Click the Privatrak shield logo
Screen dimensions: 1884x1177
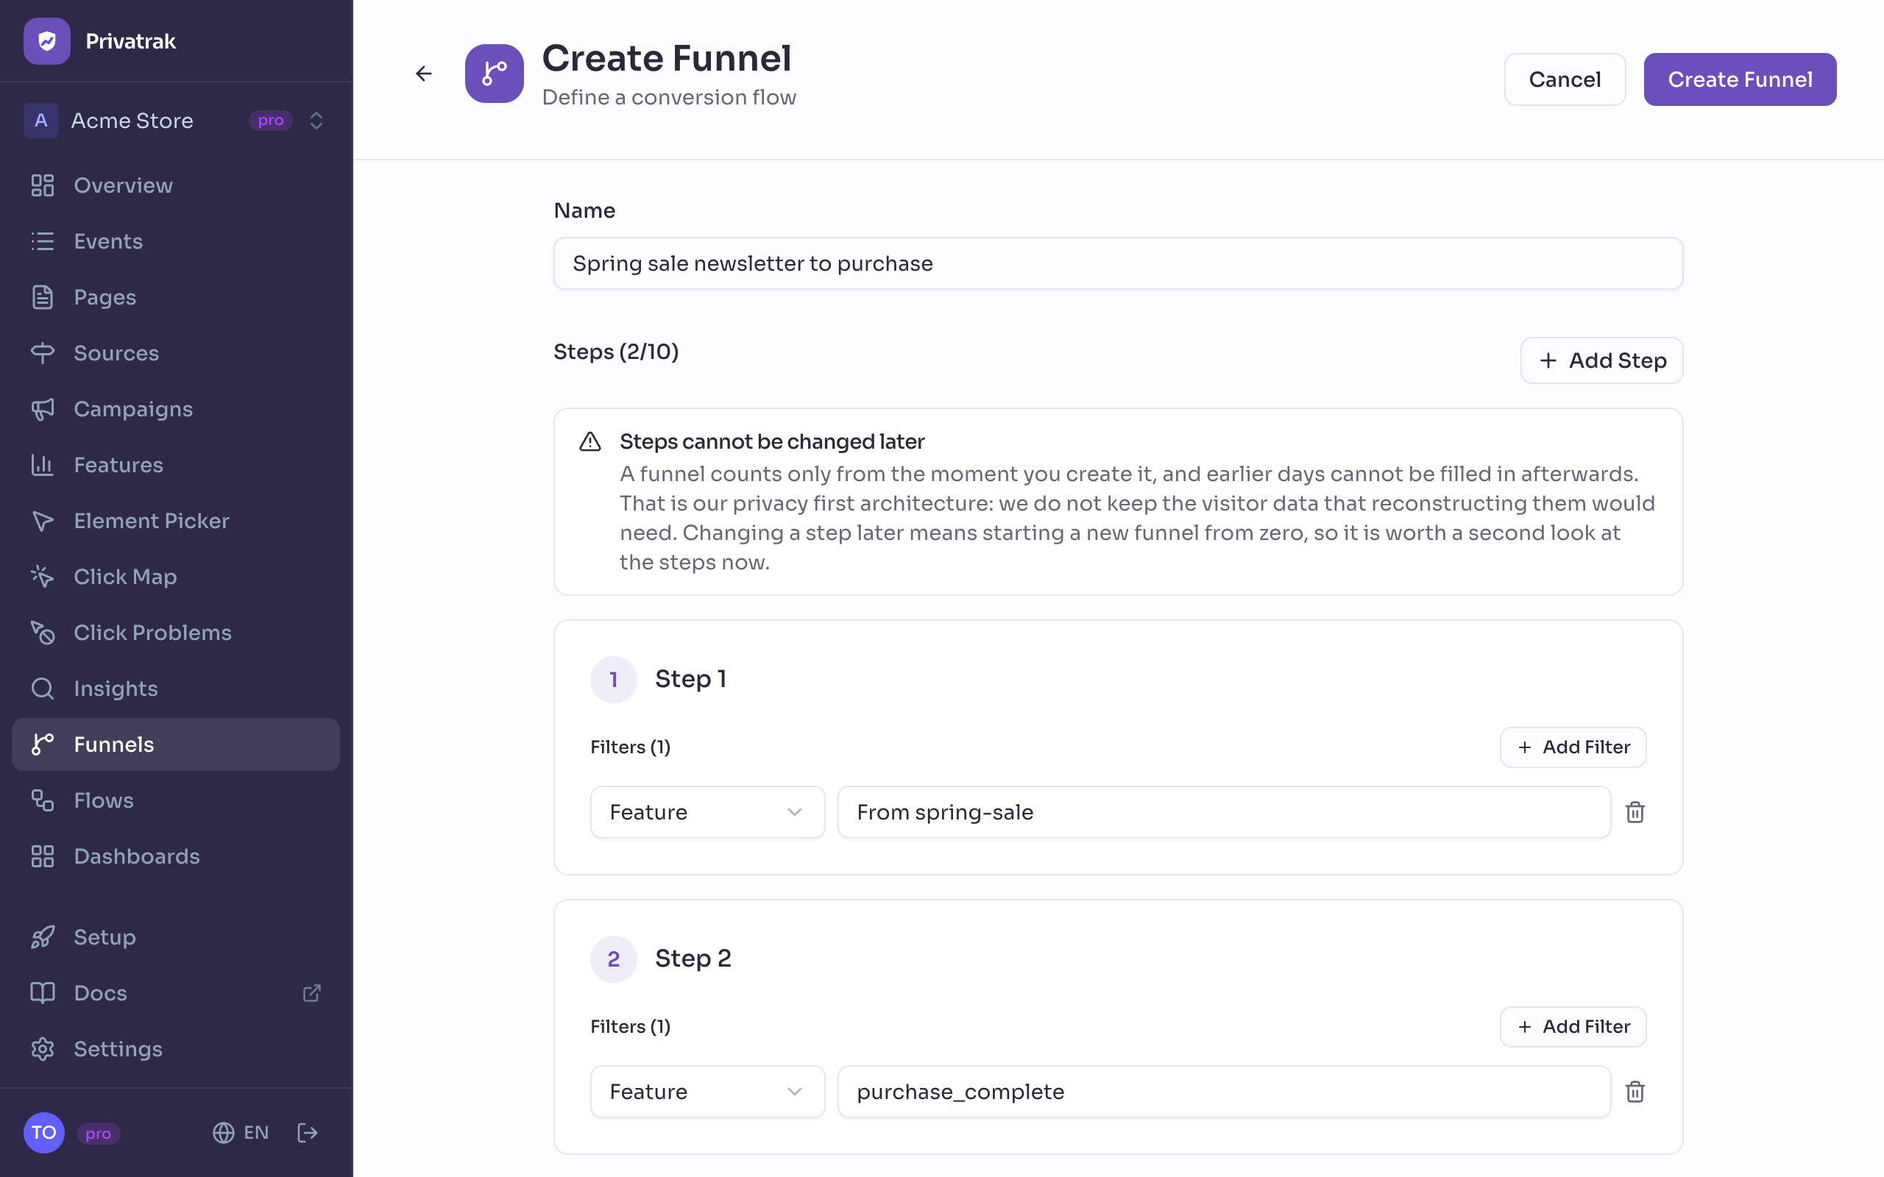click(x=46, y=41)
